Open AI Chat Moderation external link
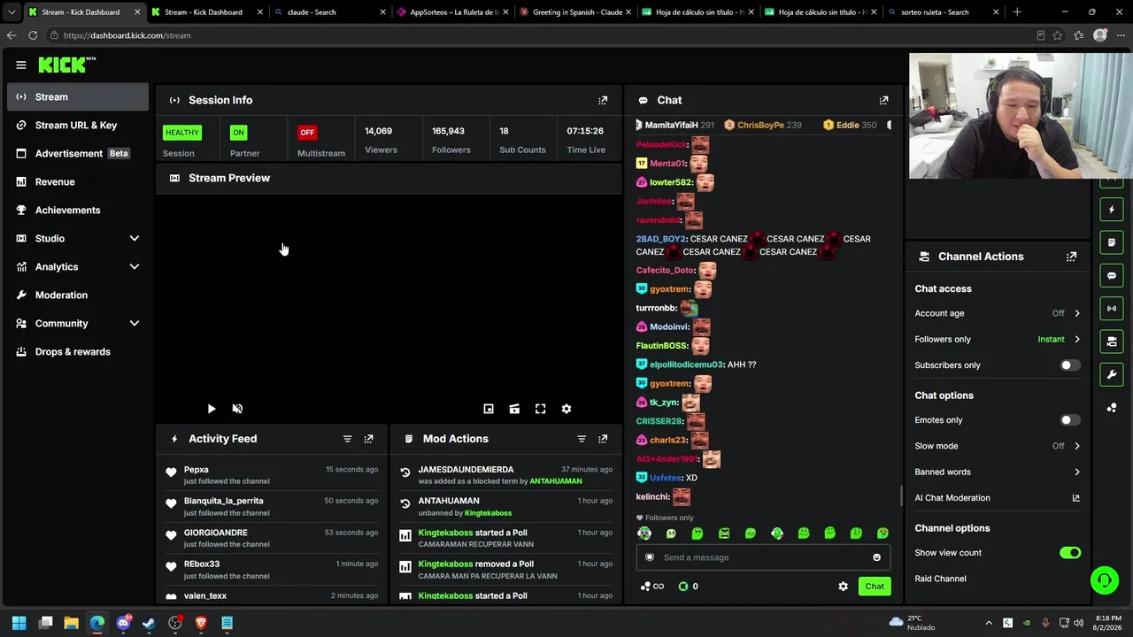 [x=1075, y=498]
